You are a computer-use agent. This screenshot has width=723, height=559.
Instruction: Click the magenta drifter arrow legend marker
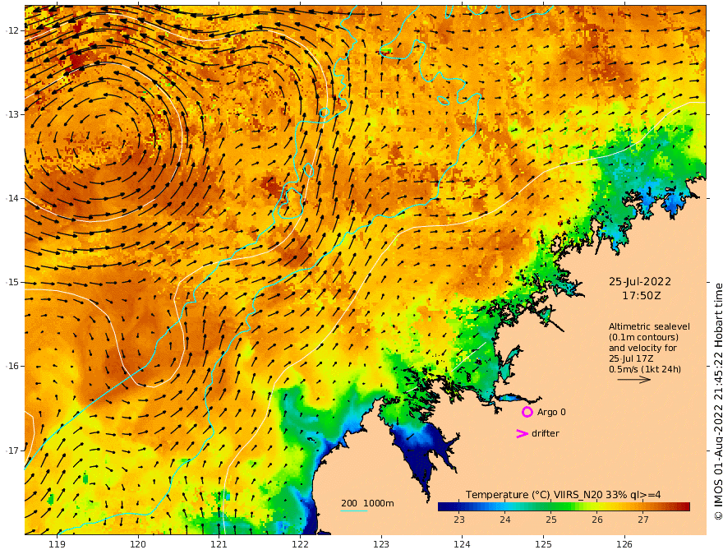tap(522, 433)
